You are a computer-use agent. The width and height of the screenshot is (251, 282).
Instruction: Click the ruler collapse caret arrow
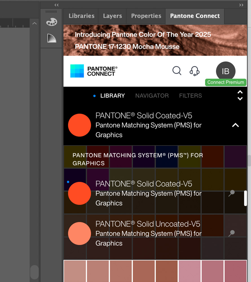pyautogui.click(x=34, y=23)
